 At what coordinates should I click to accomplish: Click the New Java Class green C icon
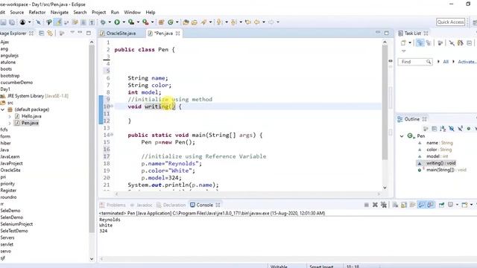tap(171, 22)
